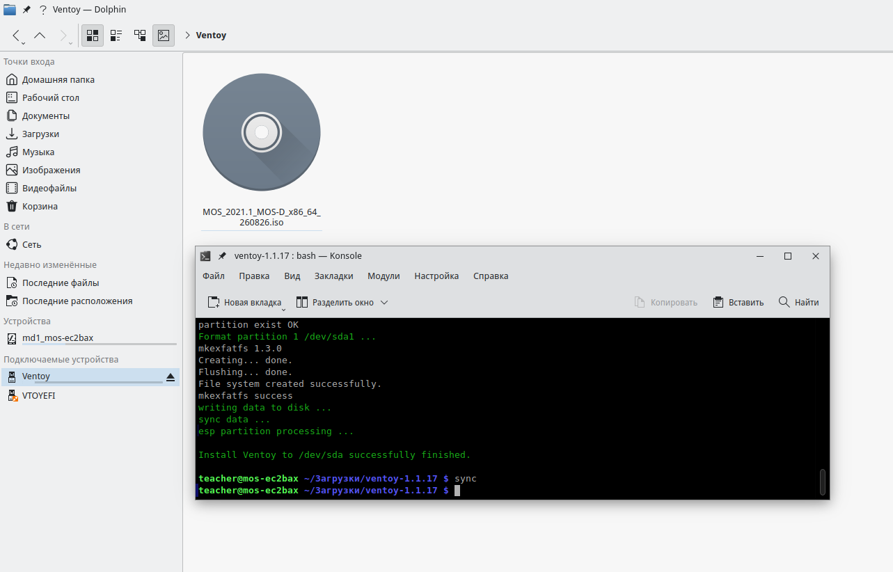Click the 'esp partition processing ...' line
This screenshot has width=893, height=572.
coord(276,431)
